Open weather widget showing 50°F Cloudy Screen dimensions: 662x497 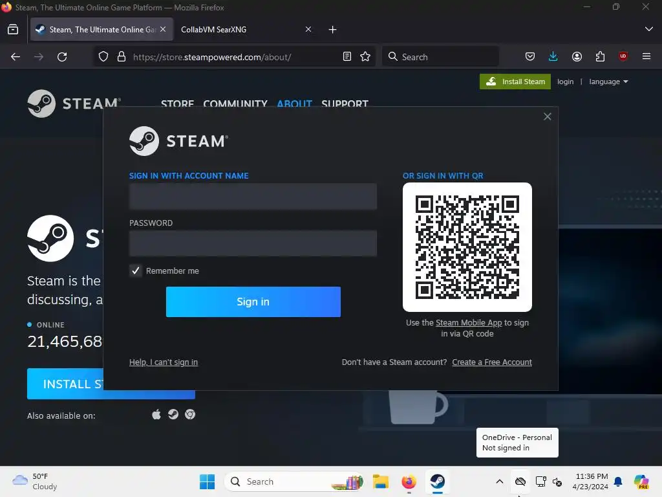point(35,481)
